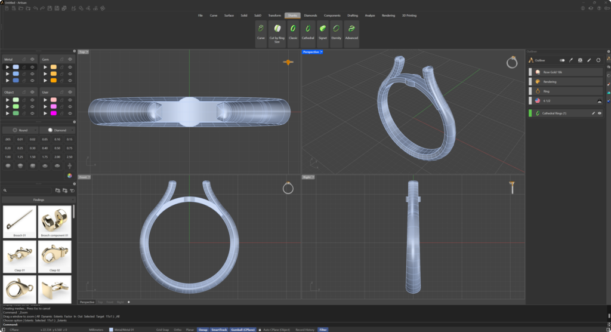The height and width of the screenshot is (332, 611).
Task: Toggle visibility of the Metal layer group
Action: pos(32,59)
